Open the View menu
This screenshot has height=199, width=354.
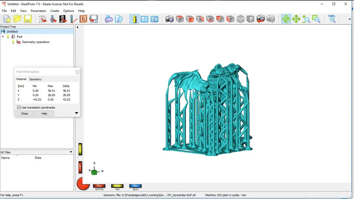[23, 11]
